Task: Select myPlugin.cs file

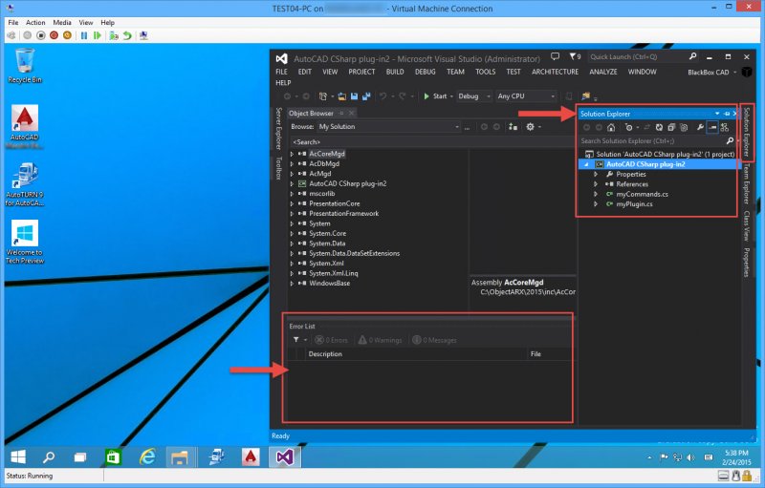Action: pos(634,204)
